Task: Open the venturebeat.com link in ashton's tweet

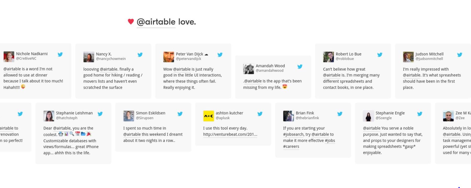Action: tap(230, 135)
